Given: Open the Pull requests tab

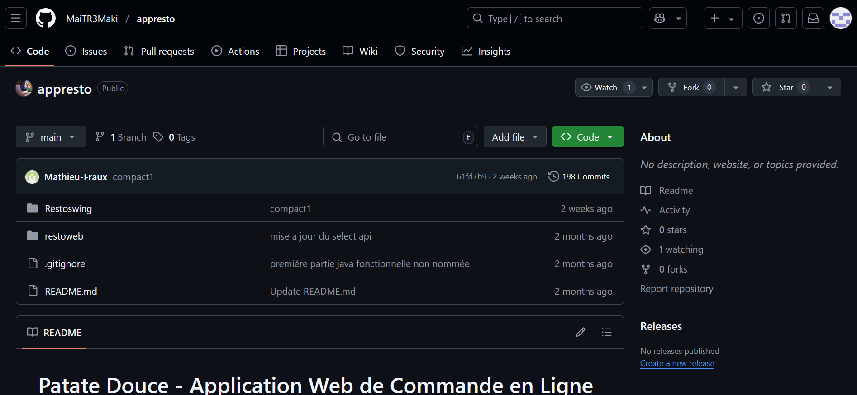Looking at the screenshot, I should tap(159, 51).
